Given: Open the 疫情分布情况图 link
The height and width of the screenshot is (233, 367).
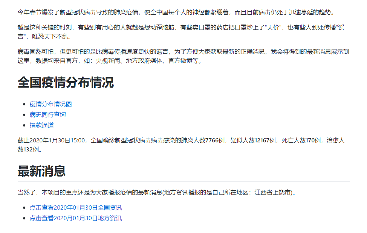Looking at the screenshot, I should point(50,104).
